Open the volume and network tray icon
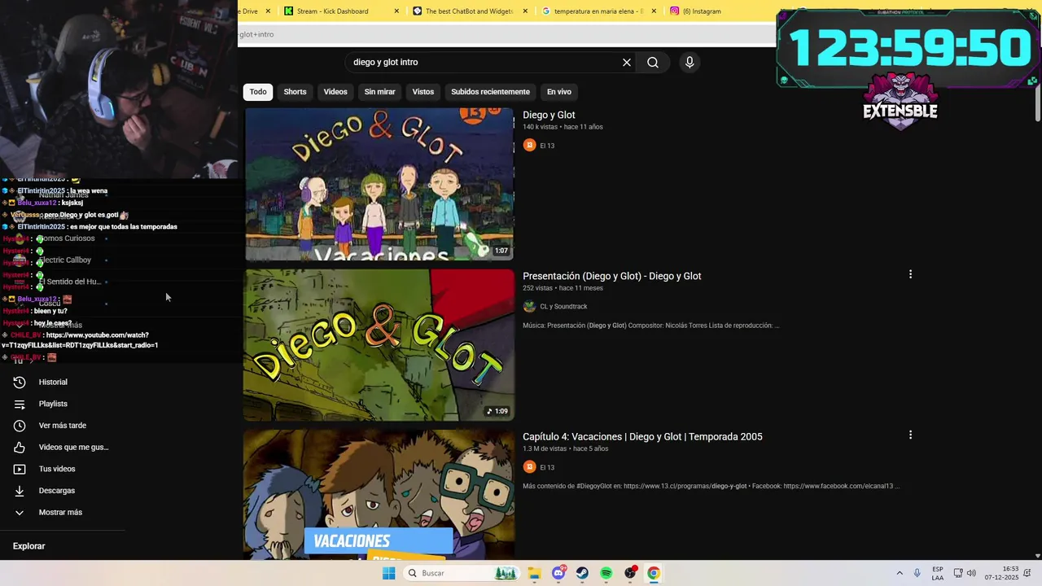This screenshot has width=1042, height=586. point(965,573)
